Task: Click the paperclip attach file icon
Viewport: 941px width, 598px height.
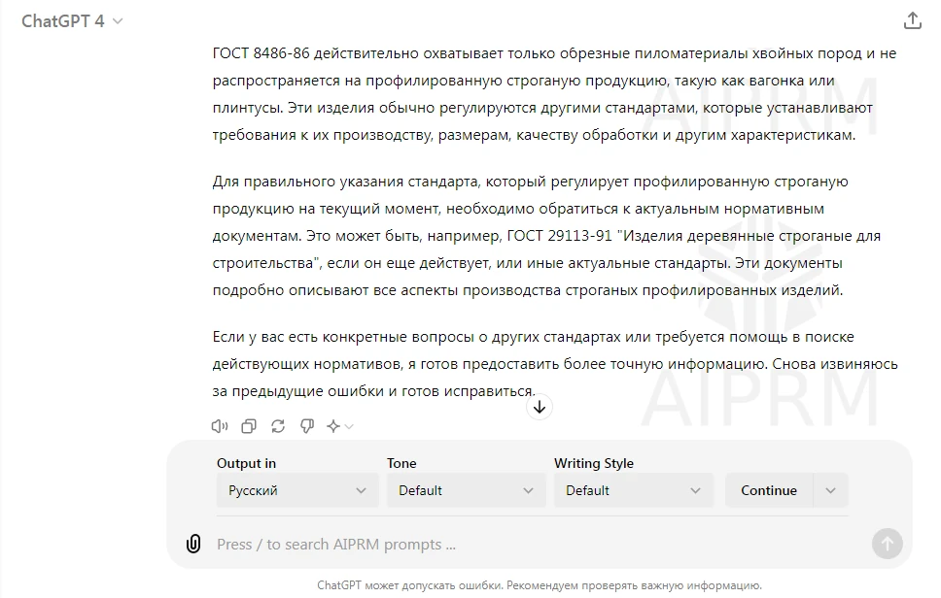Action: [193, 544]
